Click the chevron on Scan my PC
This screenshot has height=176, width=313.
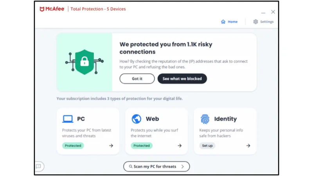coord(183,167)
